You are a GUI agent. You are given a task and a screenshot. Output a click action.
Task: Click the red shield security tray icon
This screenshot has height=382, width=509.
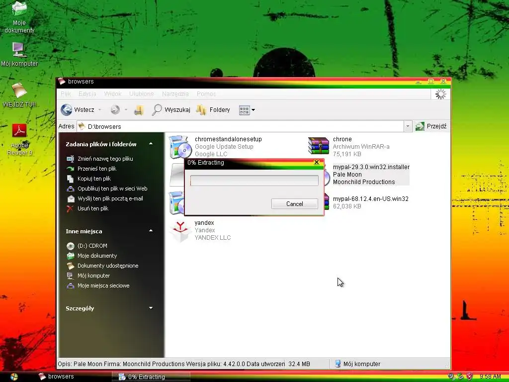(x=469, y=377)
